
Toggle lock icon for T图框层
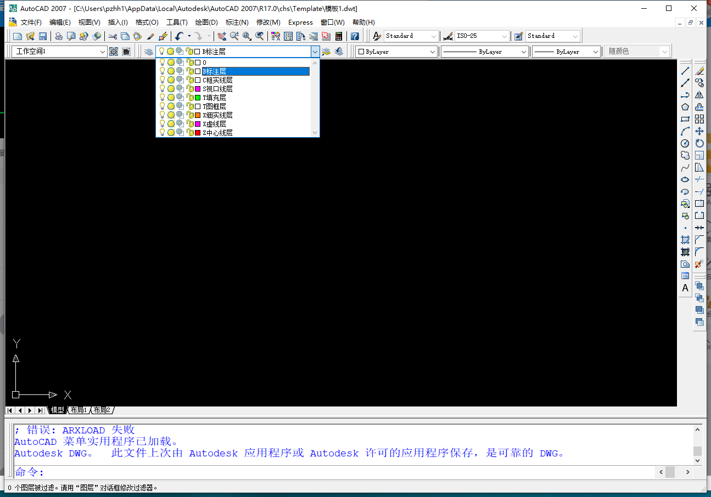pos(189,106)
